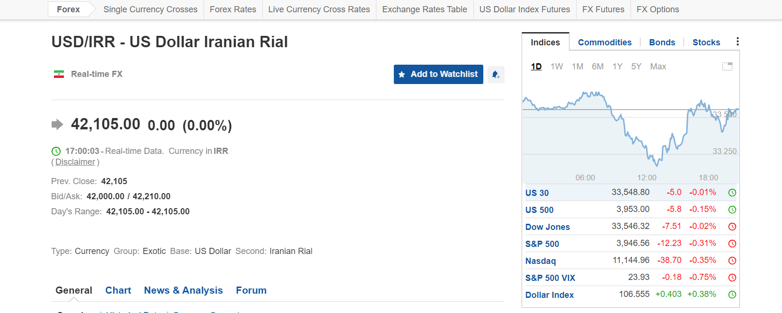The image size is (782, 313).
Task: Click the red clock icon beside Nasdaq
Action: 732,261
